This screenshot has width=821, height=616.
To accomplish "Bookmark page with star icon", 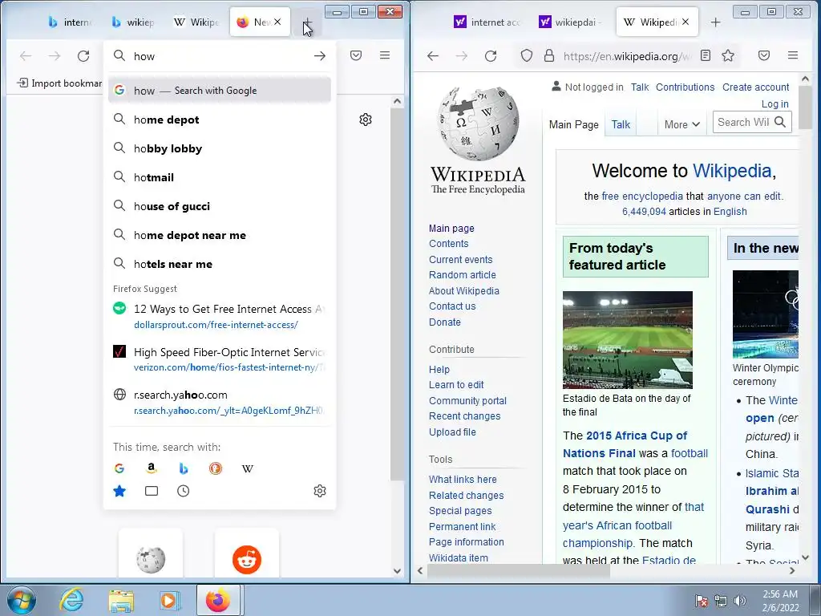I will click(728, 55).
